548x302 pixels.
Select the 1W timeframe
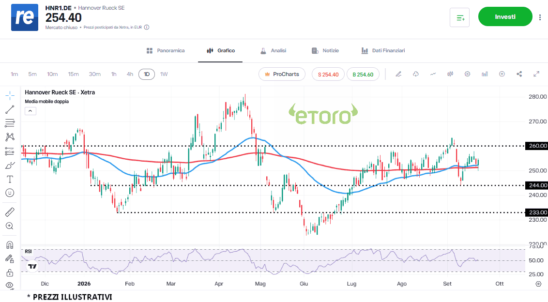click(x=164, y=74)
